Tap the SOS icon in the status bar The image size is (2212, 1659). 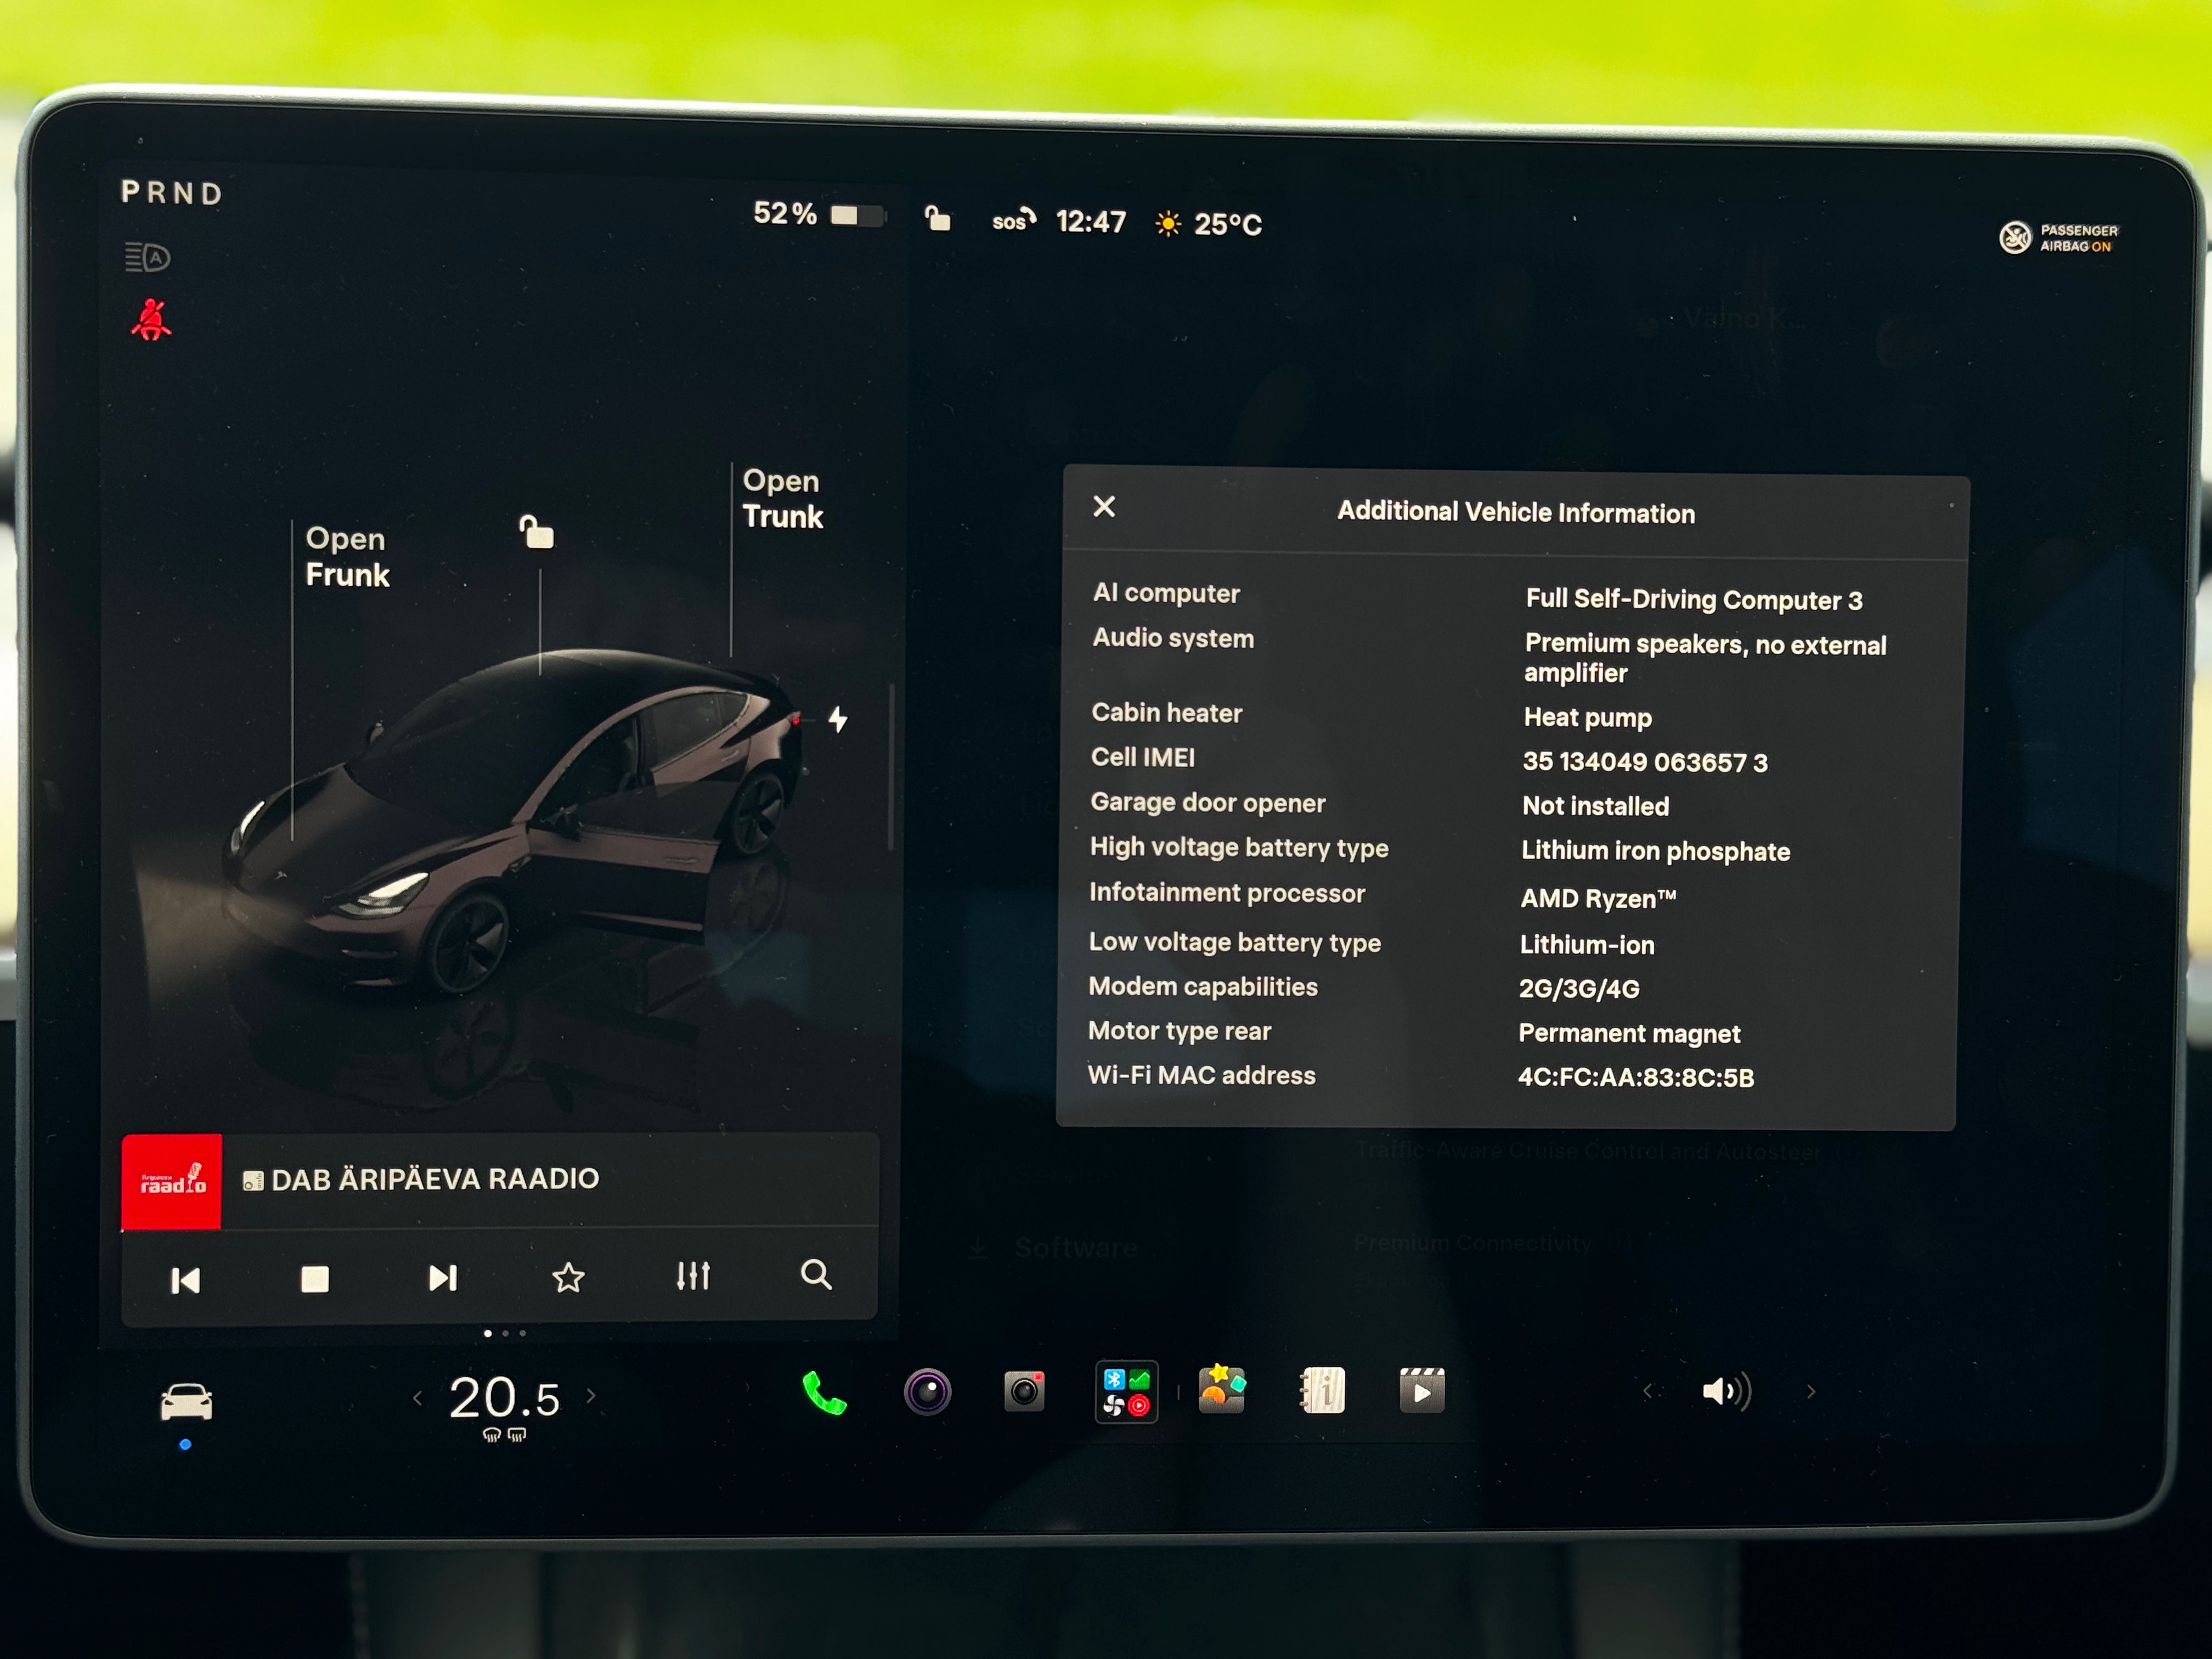(x=1013, y=220)
